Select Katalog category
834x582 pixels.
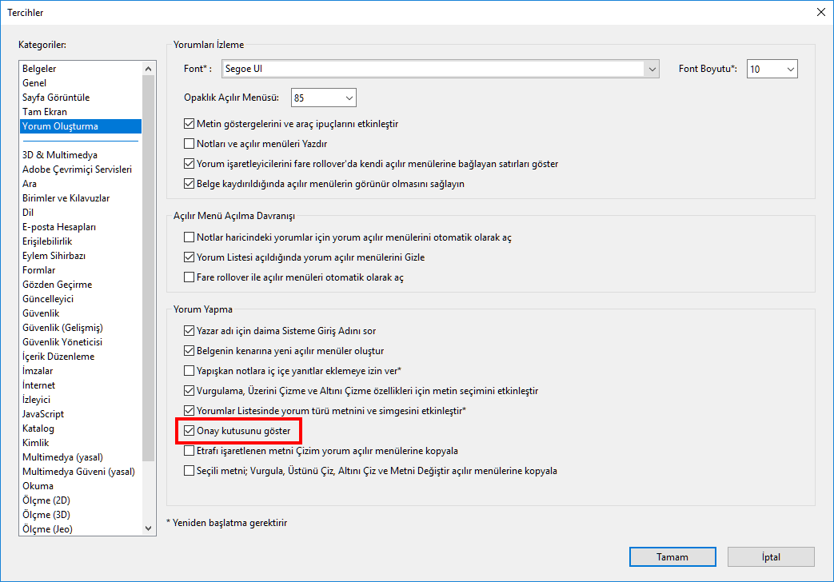[81, 428]
